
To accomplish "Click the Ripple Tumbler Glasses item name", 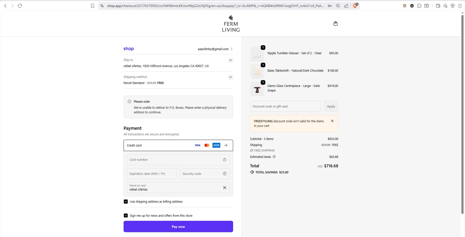I will point(294,53).
